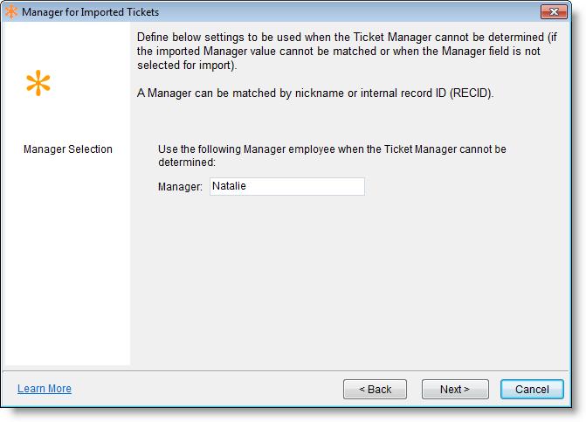The width and height of the screenshot is (586, 422).
Task: Click the word "Natalie" in the field
Action: (230, 186)
